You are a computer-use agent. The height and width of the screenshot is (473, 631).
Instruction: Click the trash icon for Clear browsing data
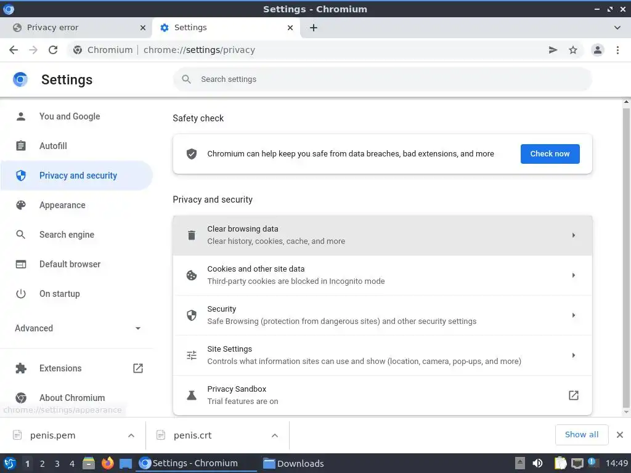[x=192, y=235]
